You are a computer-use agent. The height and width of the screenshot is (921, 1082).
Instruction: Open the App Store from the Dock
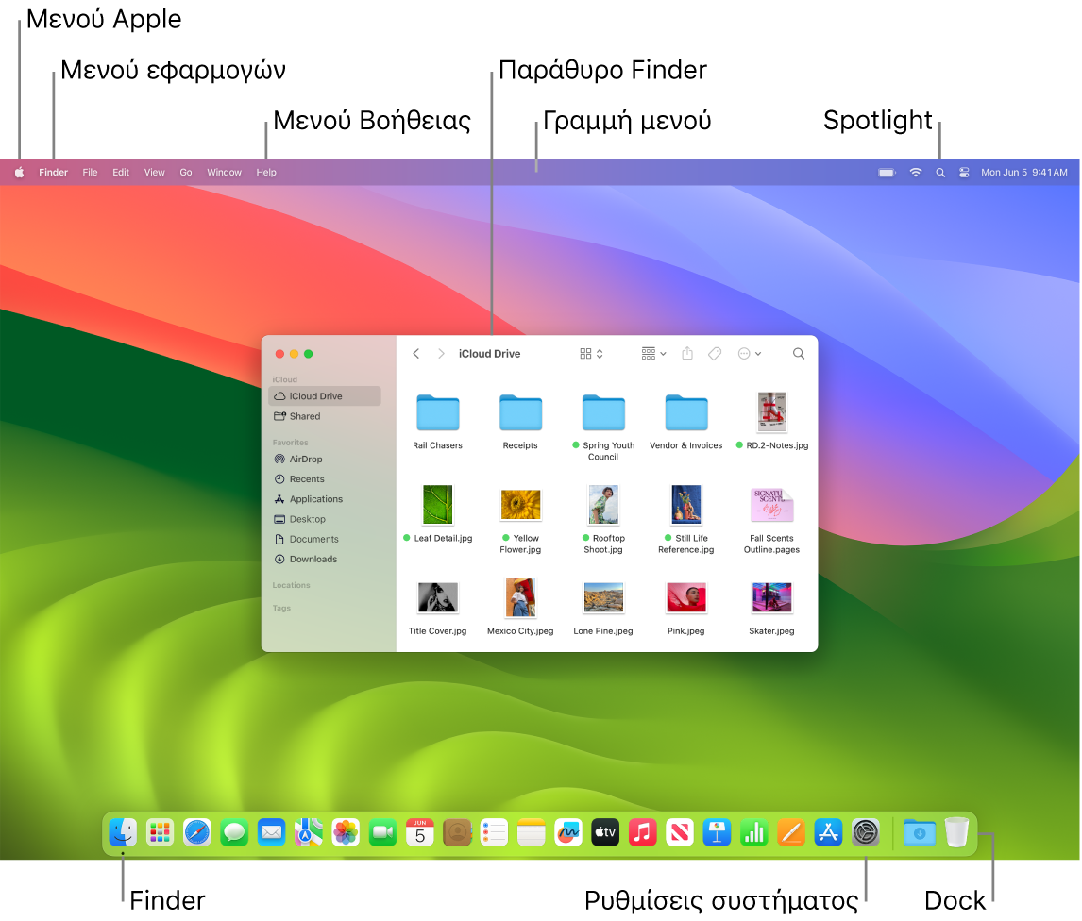pyautogui.click(x=828, y=832)
